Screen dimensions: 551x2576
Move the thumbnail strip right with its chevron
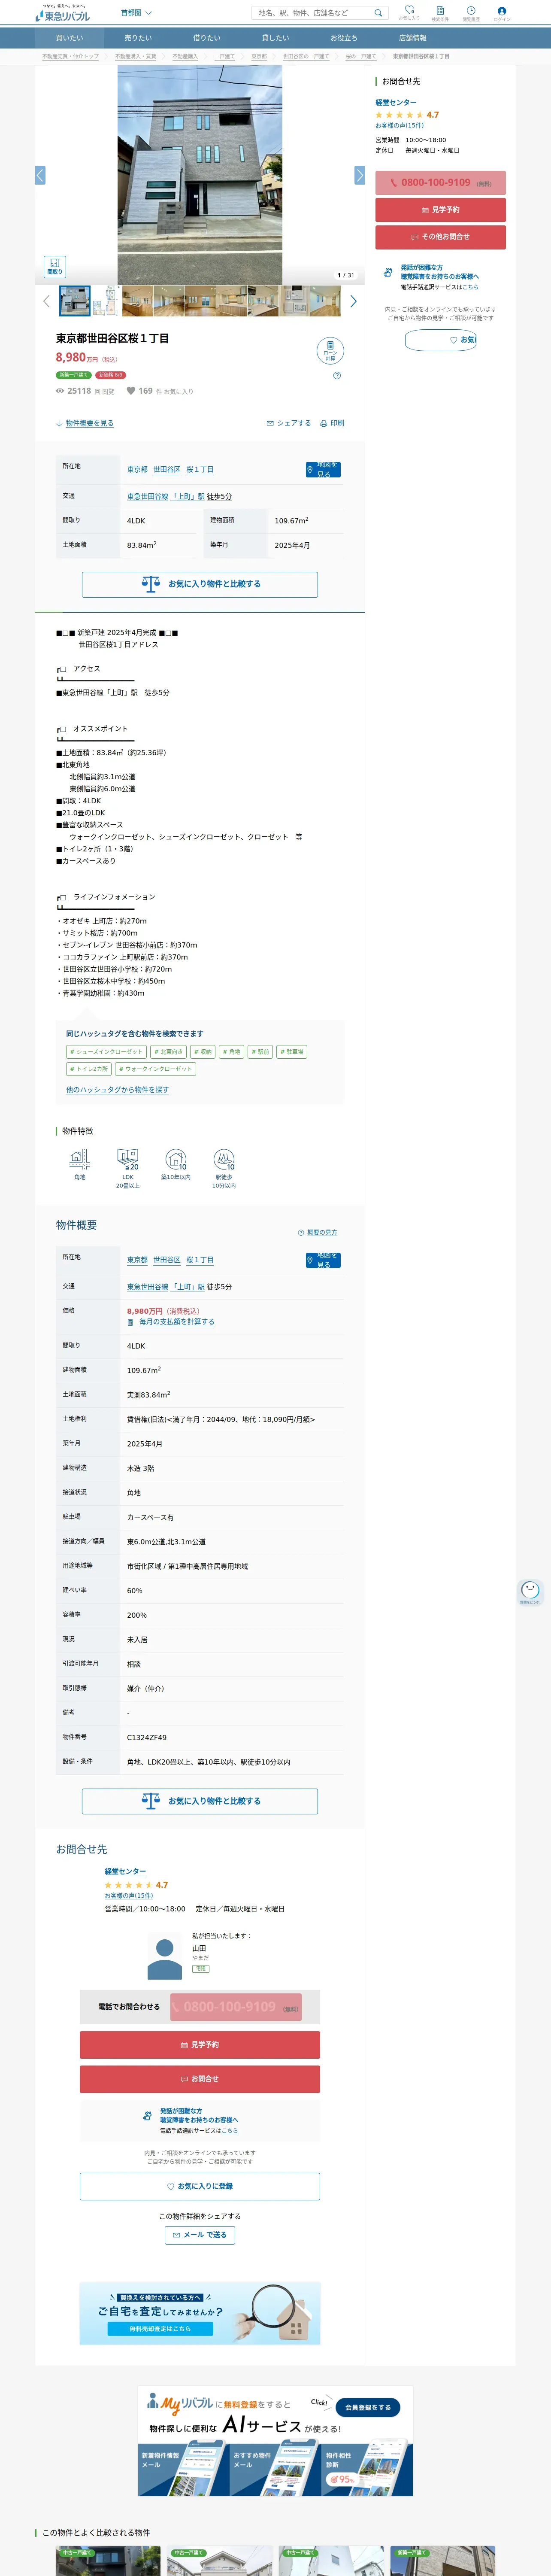point(353,301)
